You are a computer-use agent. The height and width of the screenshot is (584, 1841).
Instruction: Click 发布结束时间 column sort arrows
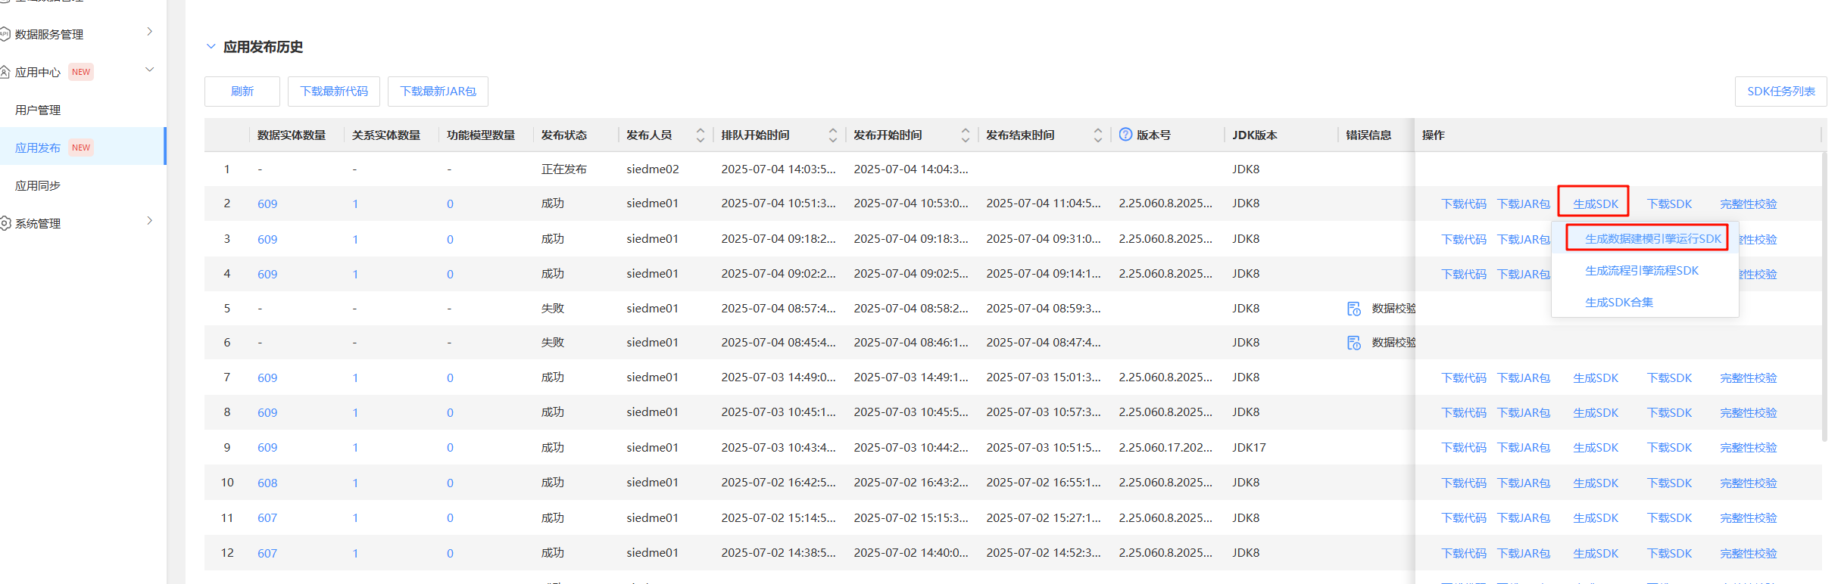(1098, 135)
